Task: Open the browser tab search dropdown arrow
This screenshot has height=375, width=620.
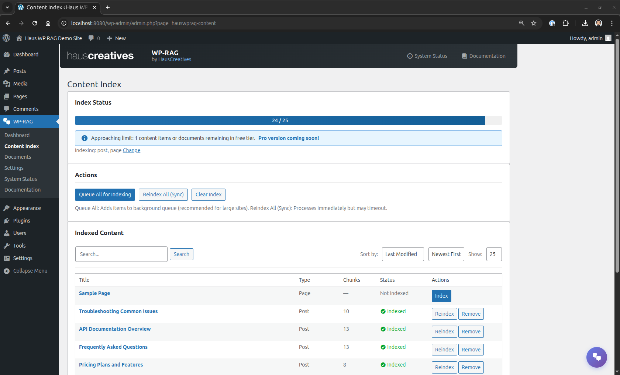Action: point(7,7)
